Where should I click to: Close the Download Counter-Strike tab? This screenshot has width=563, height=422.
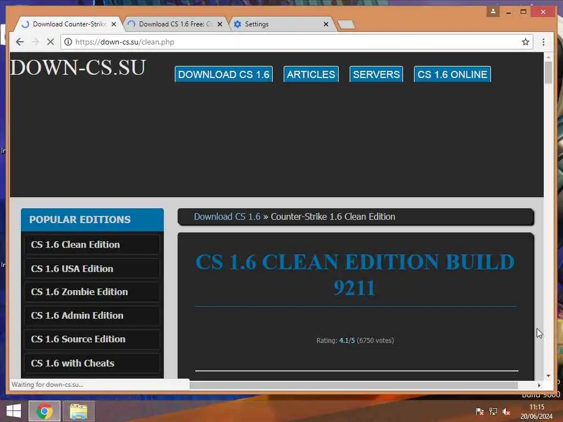click(114, 24)
